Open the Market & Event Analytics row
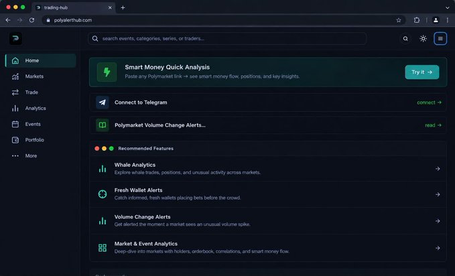455x276 pixels. (x=268, y=248)
